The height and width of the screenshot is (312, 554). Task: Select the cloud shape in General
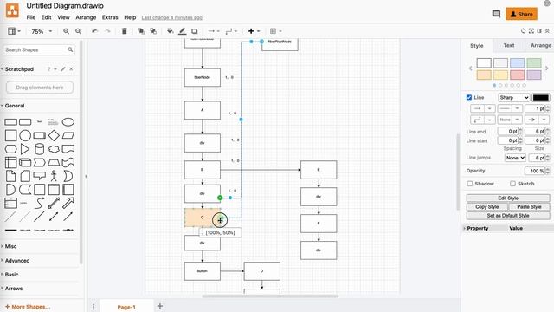[54, 149]
